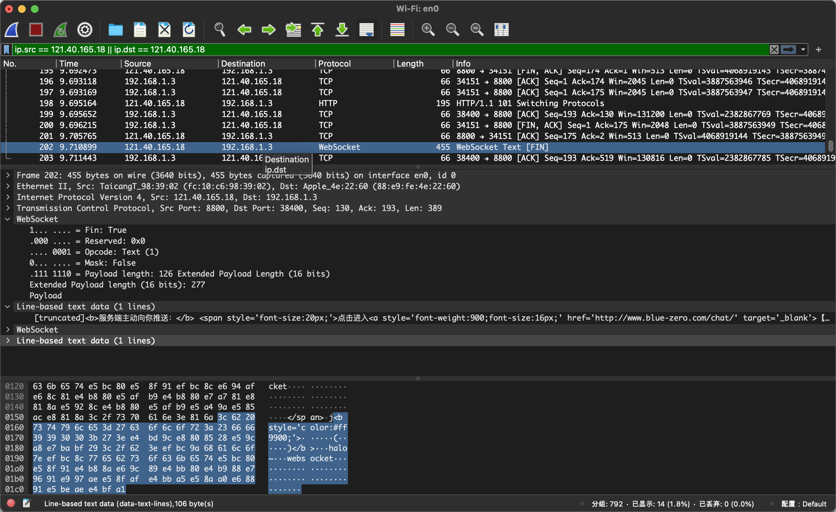Select packet 198 with HTTP Switching Protocols
The image size is (836, 512).
coord(238,103)
